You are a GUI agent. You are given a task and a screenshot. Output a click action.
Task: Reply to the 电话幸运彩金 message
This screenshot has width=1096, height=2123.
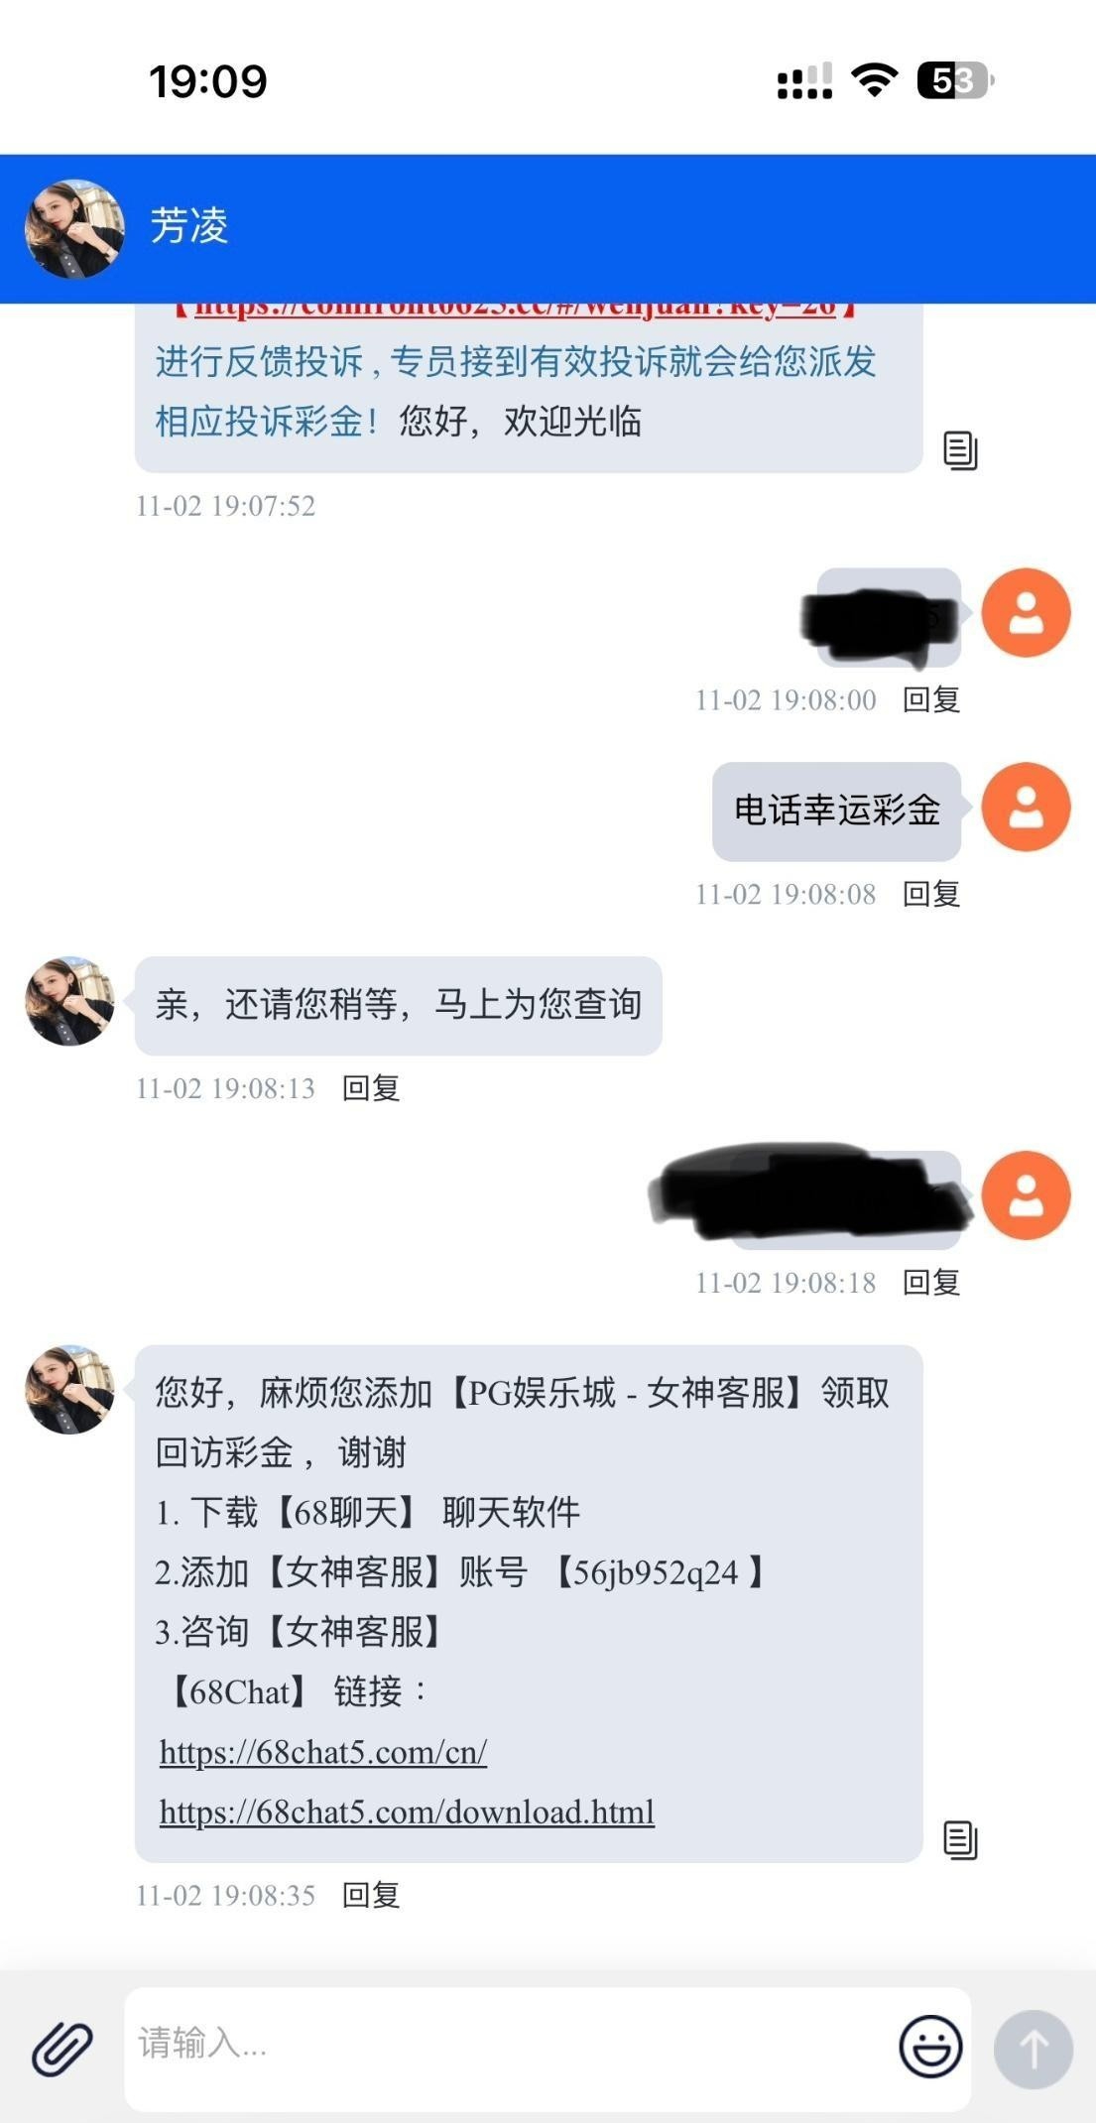tap(930, 894)
